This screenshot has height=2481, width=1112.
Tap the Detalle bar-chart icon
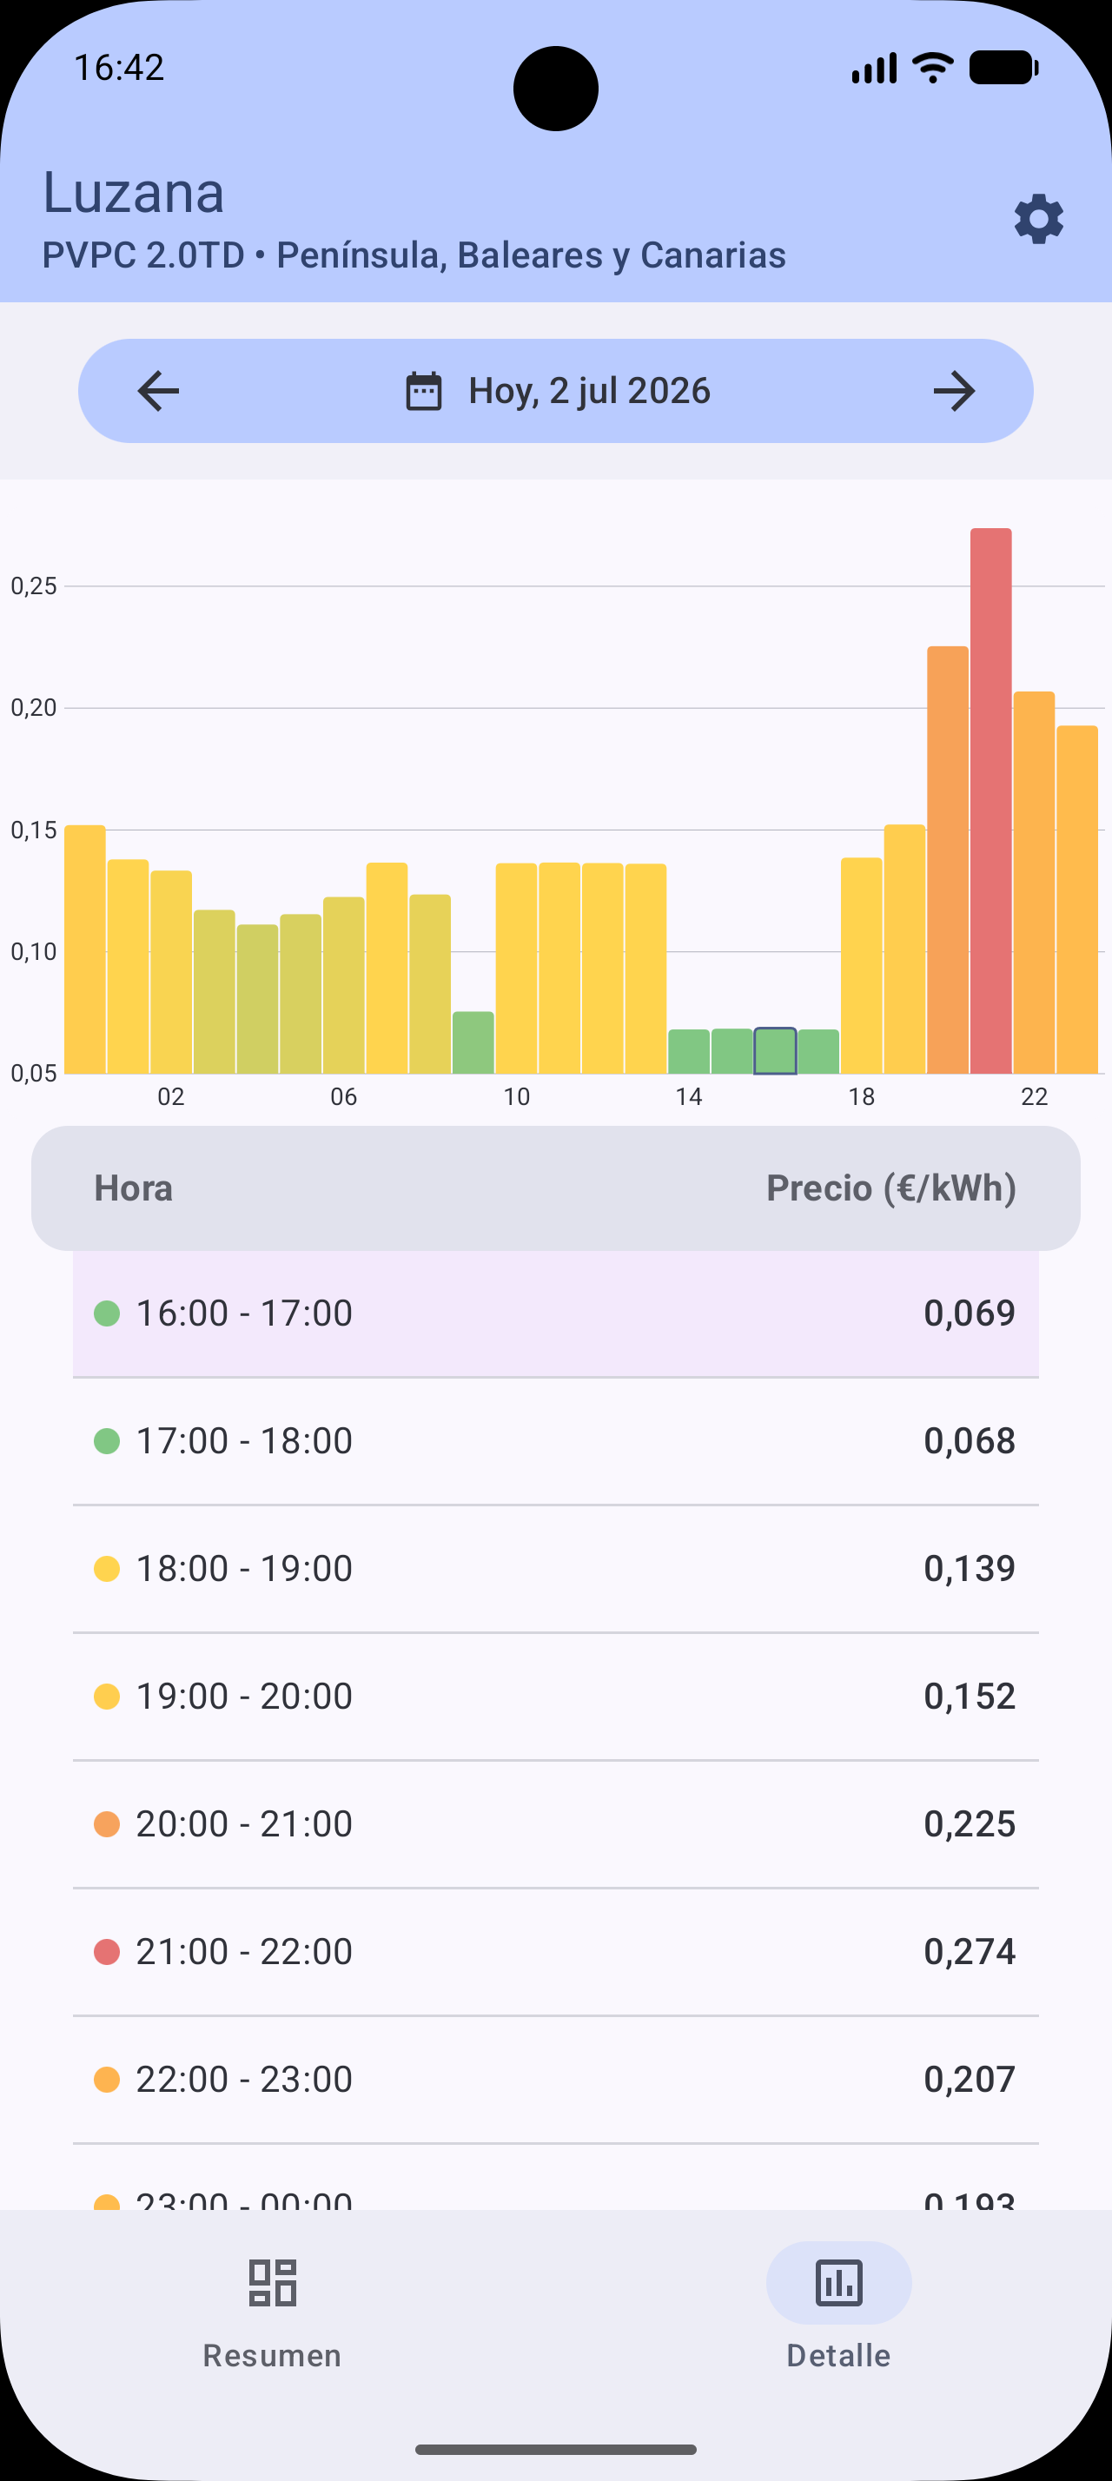click(x=838, y=2283)
